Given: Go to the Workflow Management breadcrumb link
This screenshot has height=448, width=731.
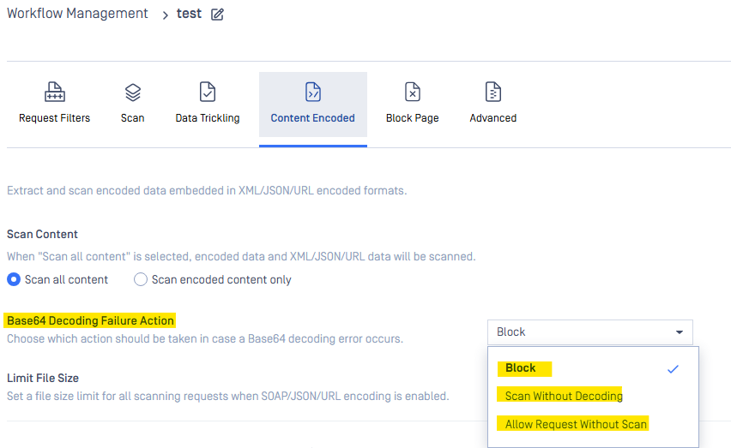Looking at the screenshot, I should [x=77, y=14].
